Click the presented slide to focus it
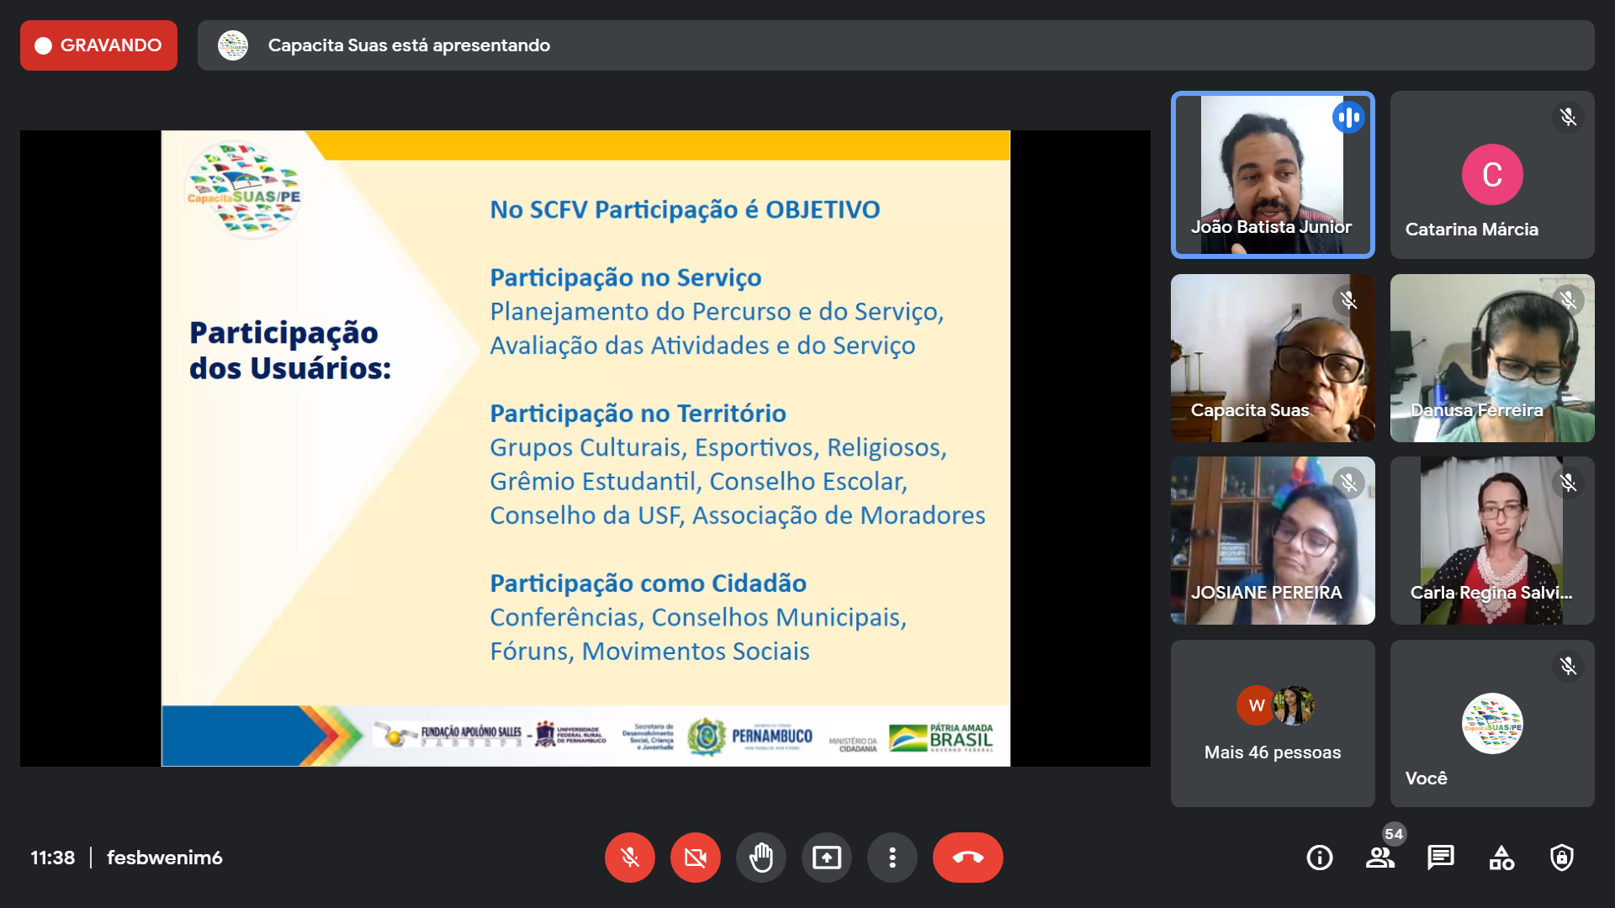1615x908 pixels. [x=585, y=448]
